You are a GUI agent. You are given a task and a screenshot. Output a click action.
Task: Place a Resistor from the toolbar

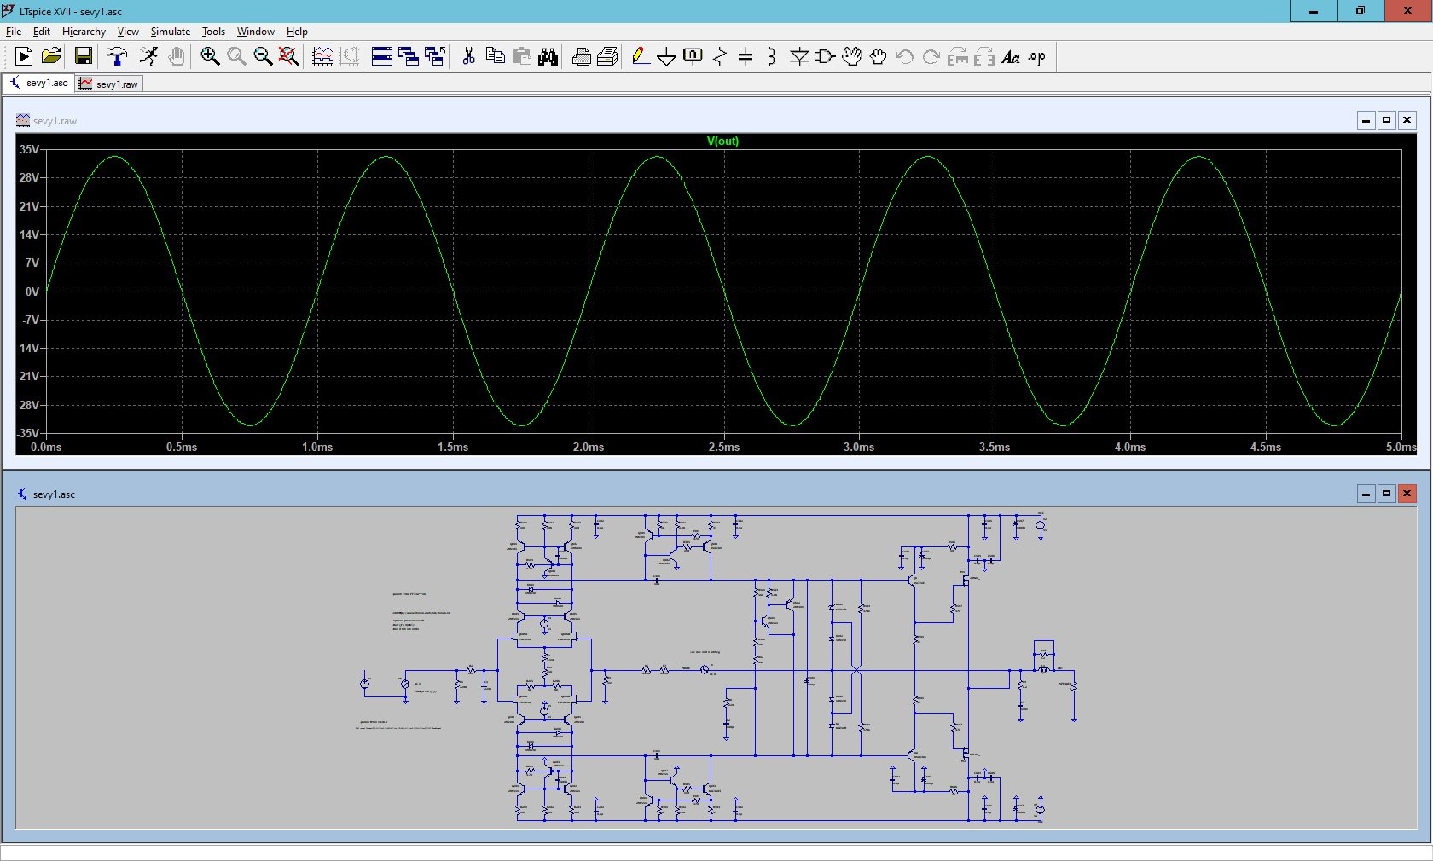click(x=720, y=56)
